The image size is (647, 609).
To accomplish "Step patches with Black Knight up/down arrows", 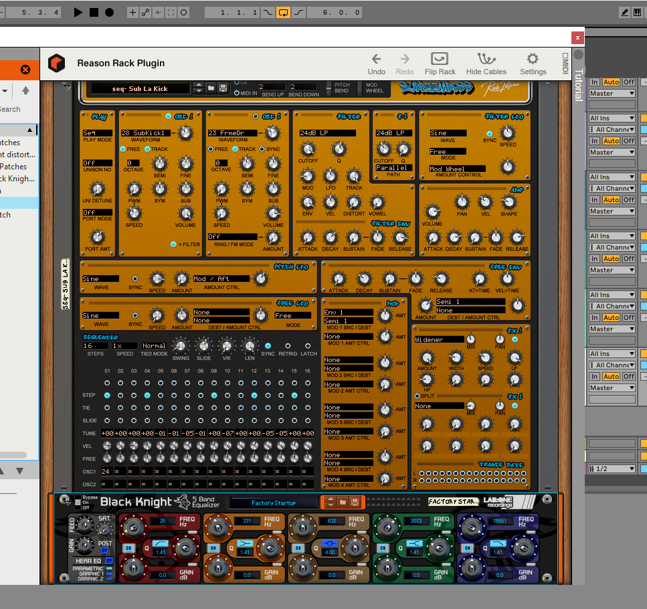I will click(330, 502).
